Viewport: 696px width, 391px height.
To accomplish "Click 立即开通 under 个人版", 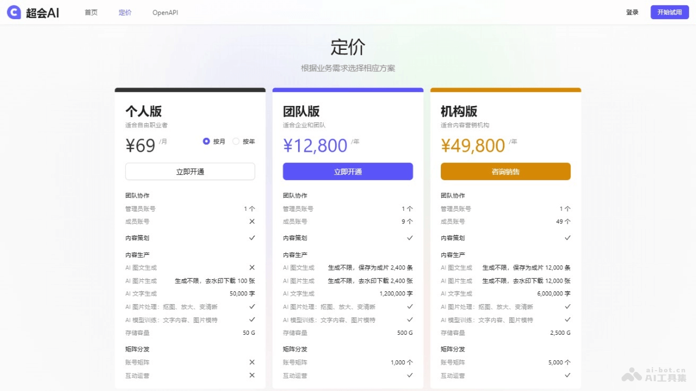I will [190, 171].
